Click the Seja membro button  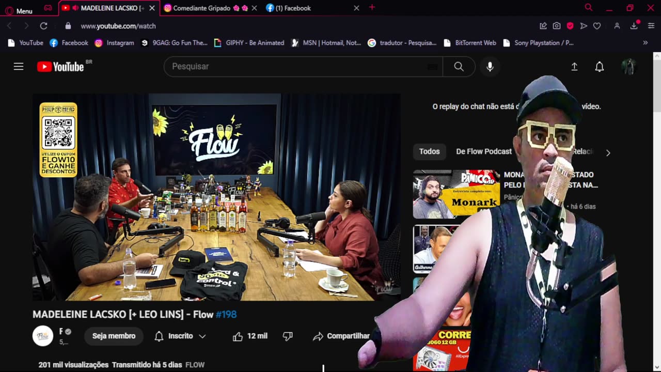pyautogui.click(x=114, y=336)
